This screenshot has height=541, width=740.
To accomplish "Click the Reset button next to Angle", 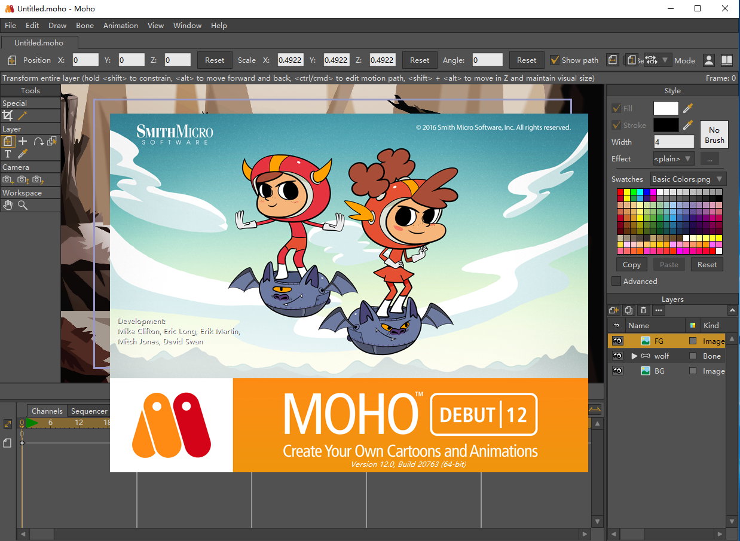I will (x=527, y=60).
